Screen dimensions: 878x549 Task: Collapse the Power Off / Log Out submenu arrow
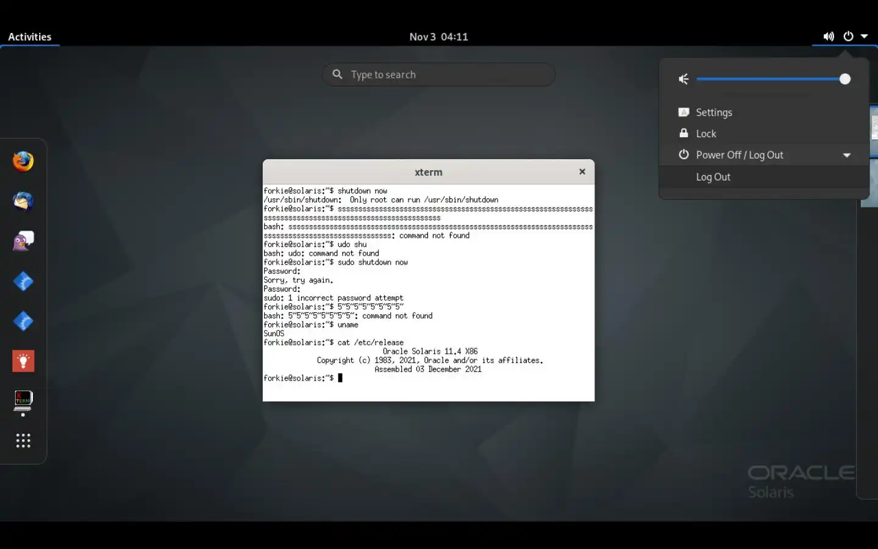847,155
